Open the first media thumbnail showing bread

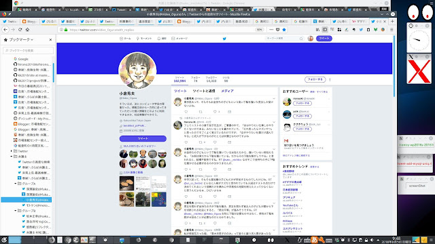click(126, 183)
